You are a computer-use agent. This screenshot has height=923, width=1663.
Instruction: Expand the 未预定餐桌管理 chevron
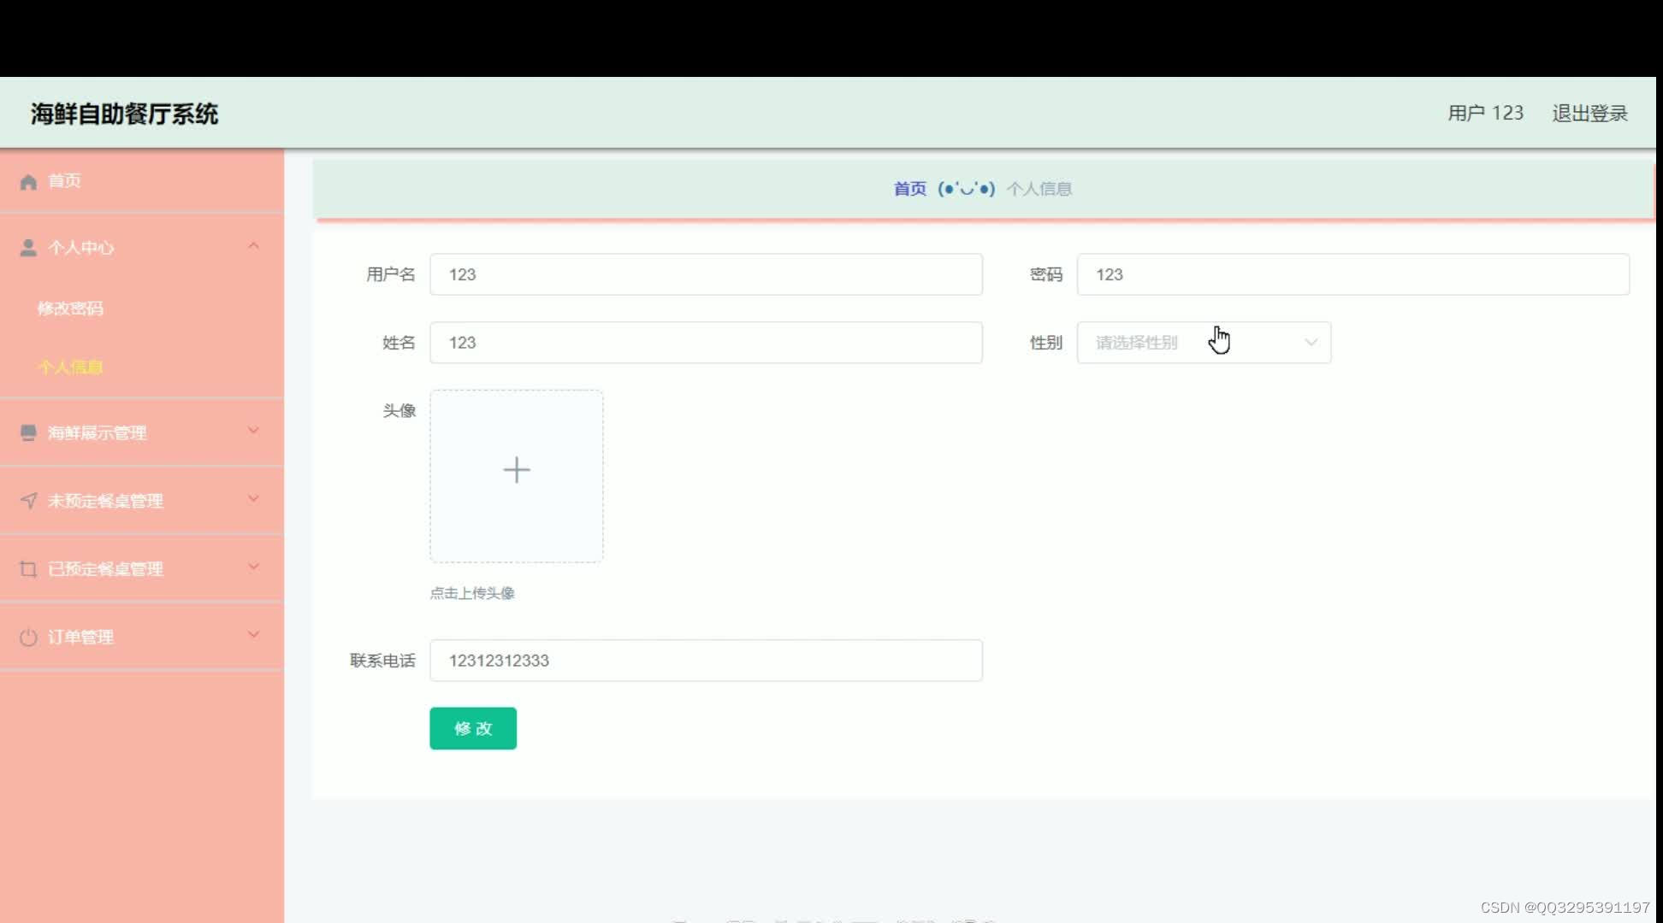pos(253,498)
